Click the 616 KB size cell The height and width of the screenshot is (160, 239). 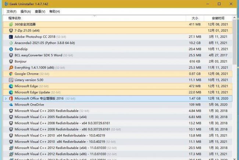(x=195, y=61)
